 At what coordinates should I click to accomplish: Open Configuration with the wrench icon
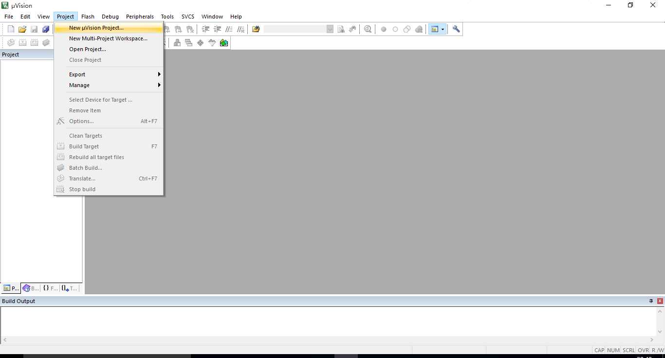pyautogui.click(x=456, y=29)
